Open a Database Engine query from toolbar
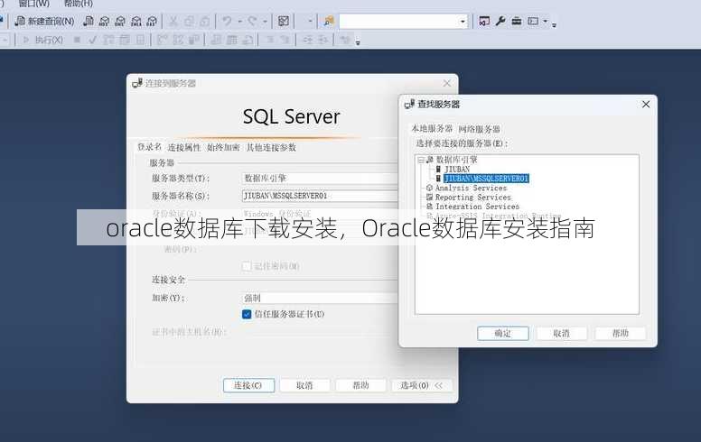 tap(89, 21)
